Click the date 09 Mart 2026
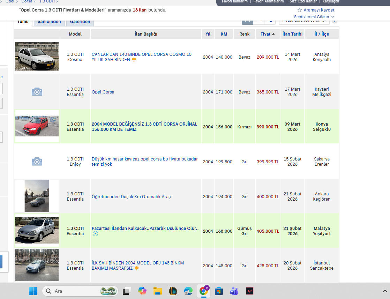 (292, 127)
